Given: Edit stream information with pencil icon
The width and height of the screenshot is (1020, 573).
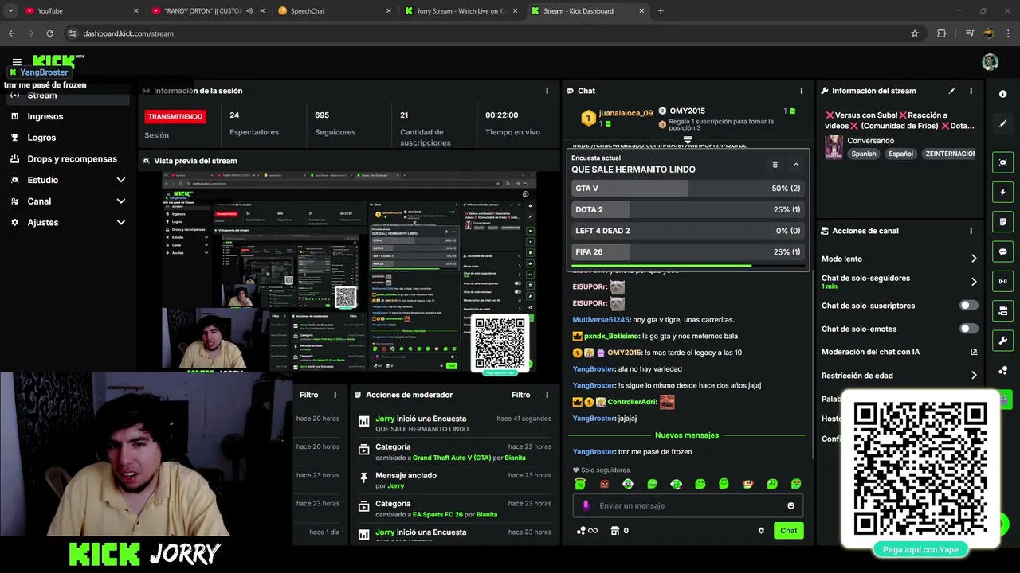Looking at the screenshot, I should click(x=951, y=91).
